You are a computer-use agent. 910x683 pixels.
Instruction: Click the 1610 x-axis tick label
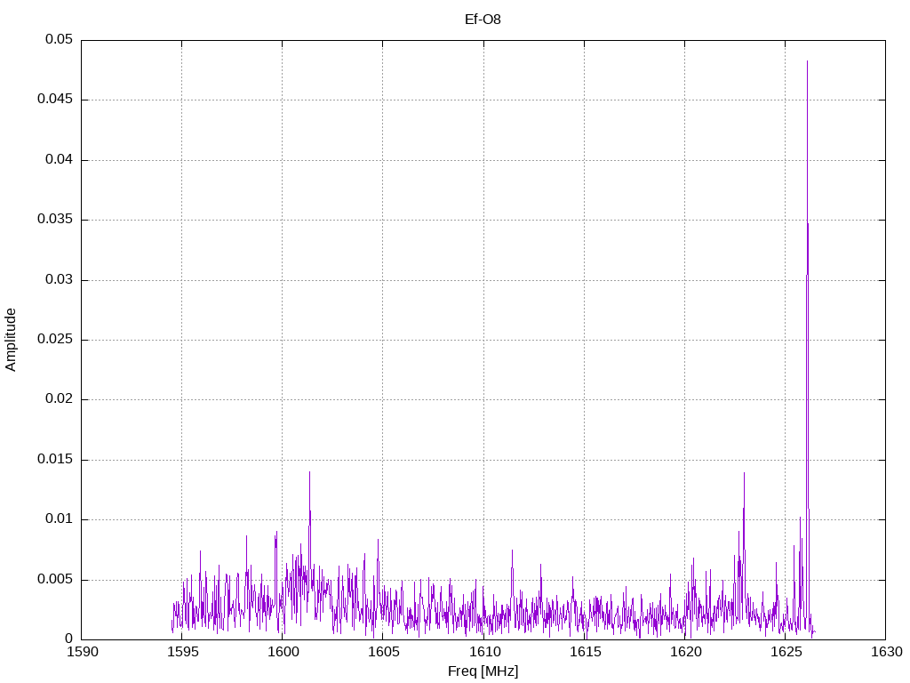[484, 652]
